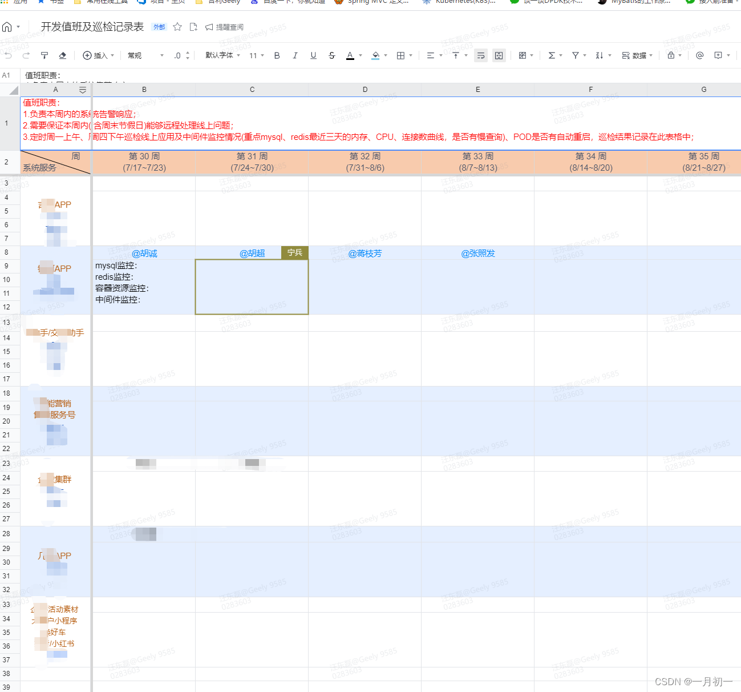
Task: Toggle underline formatting
Action: click(313, 55)
